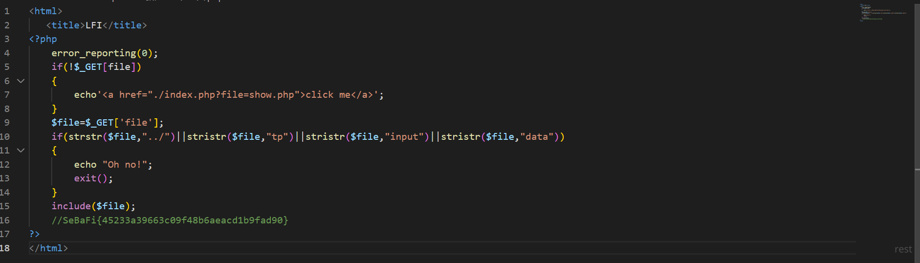Select line number 1 in gutter
Image resolution: width=920 pixels, height=263 pixels.
[x=7, y=11]
